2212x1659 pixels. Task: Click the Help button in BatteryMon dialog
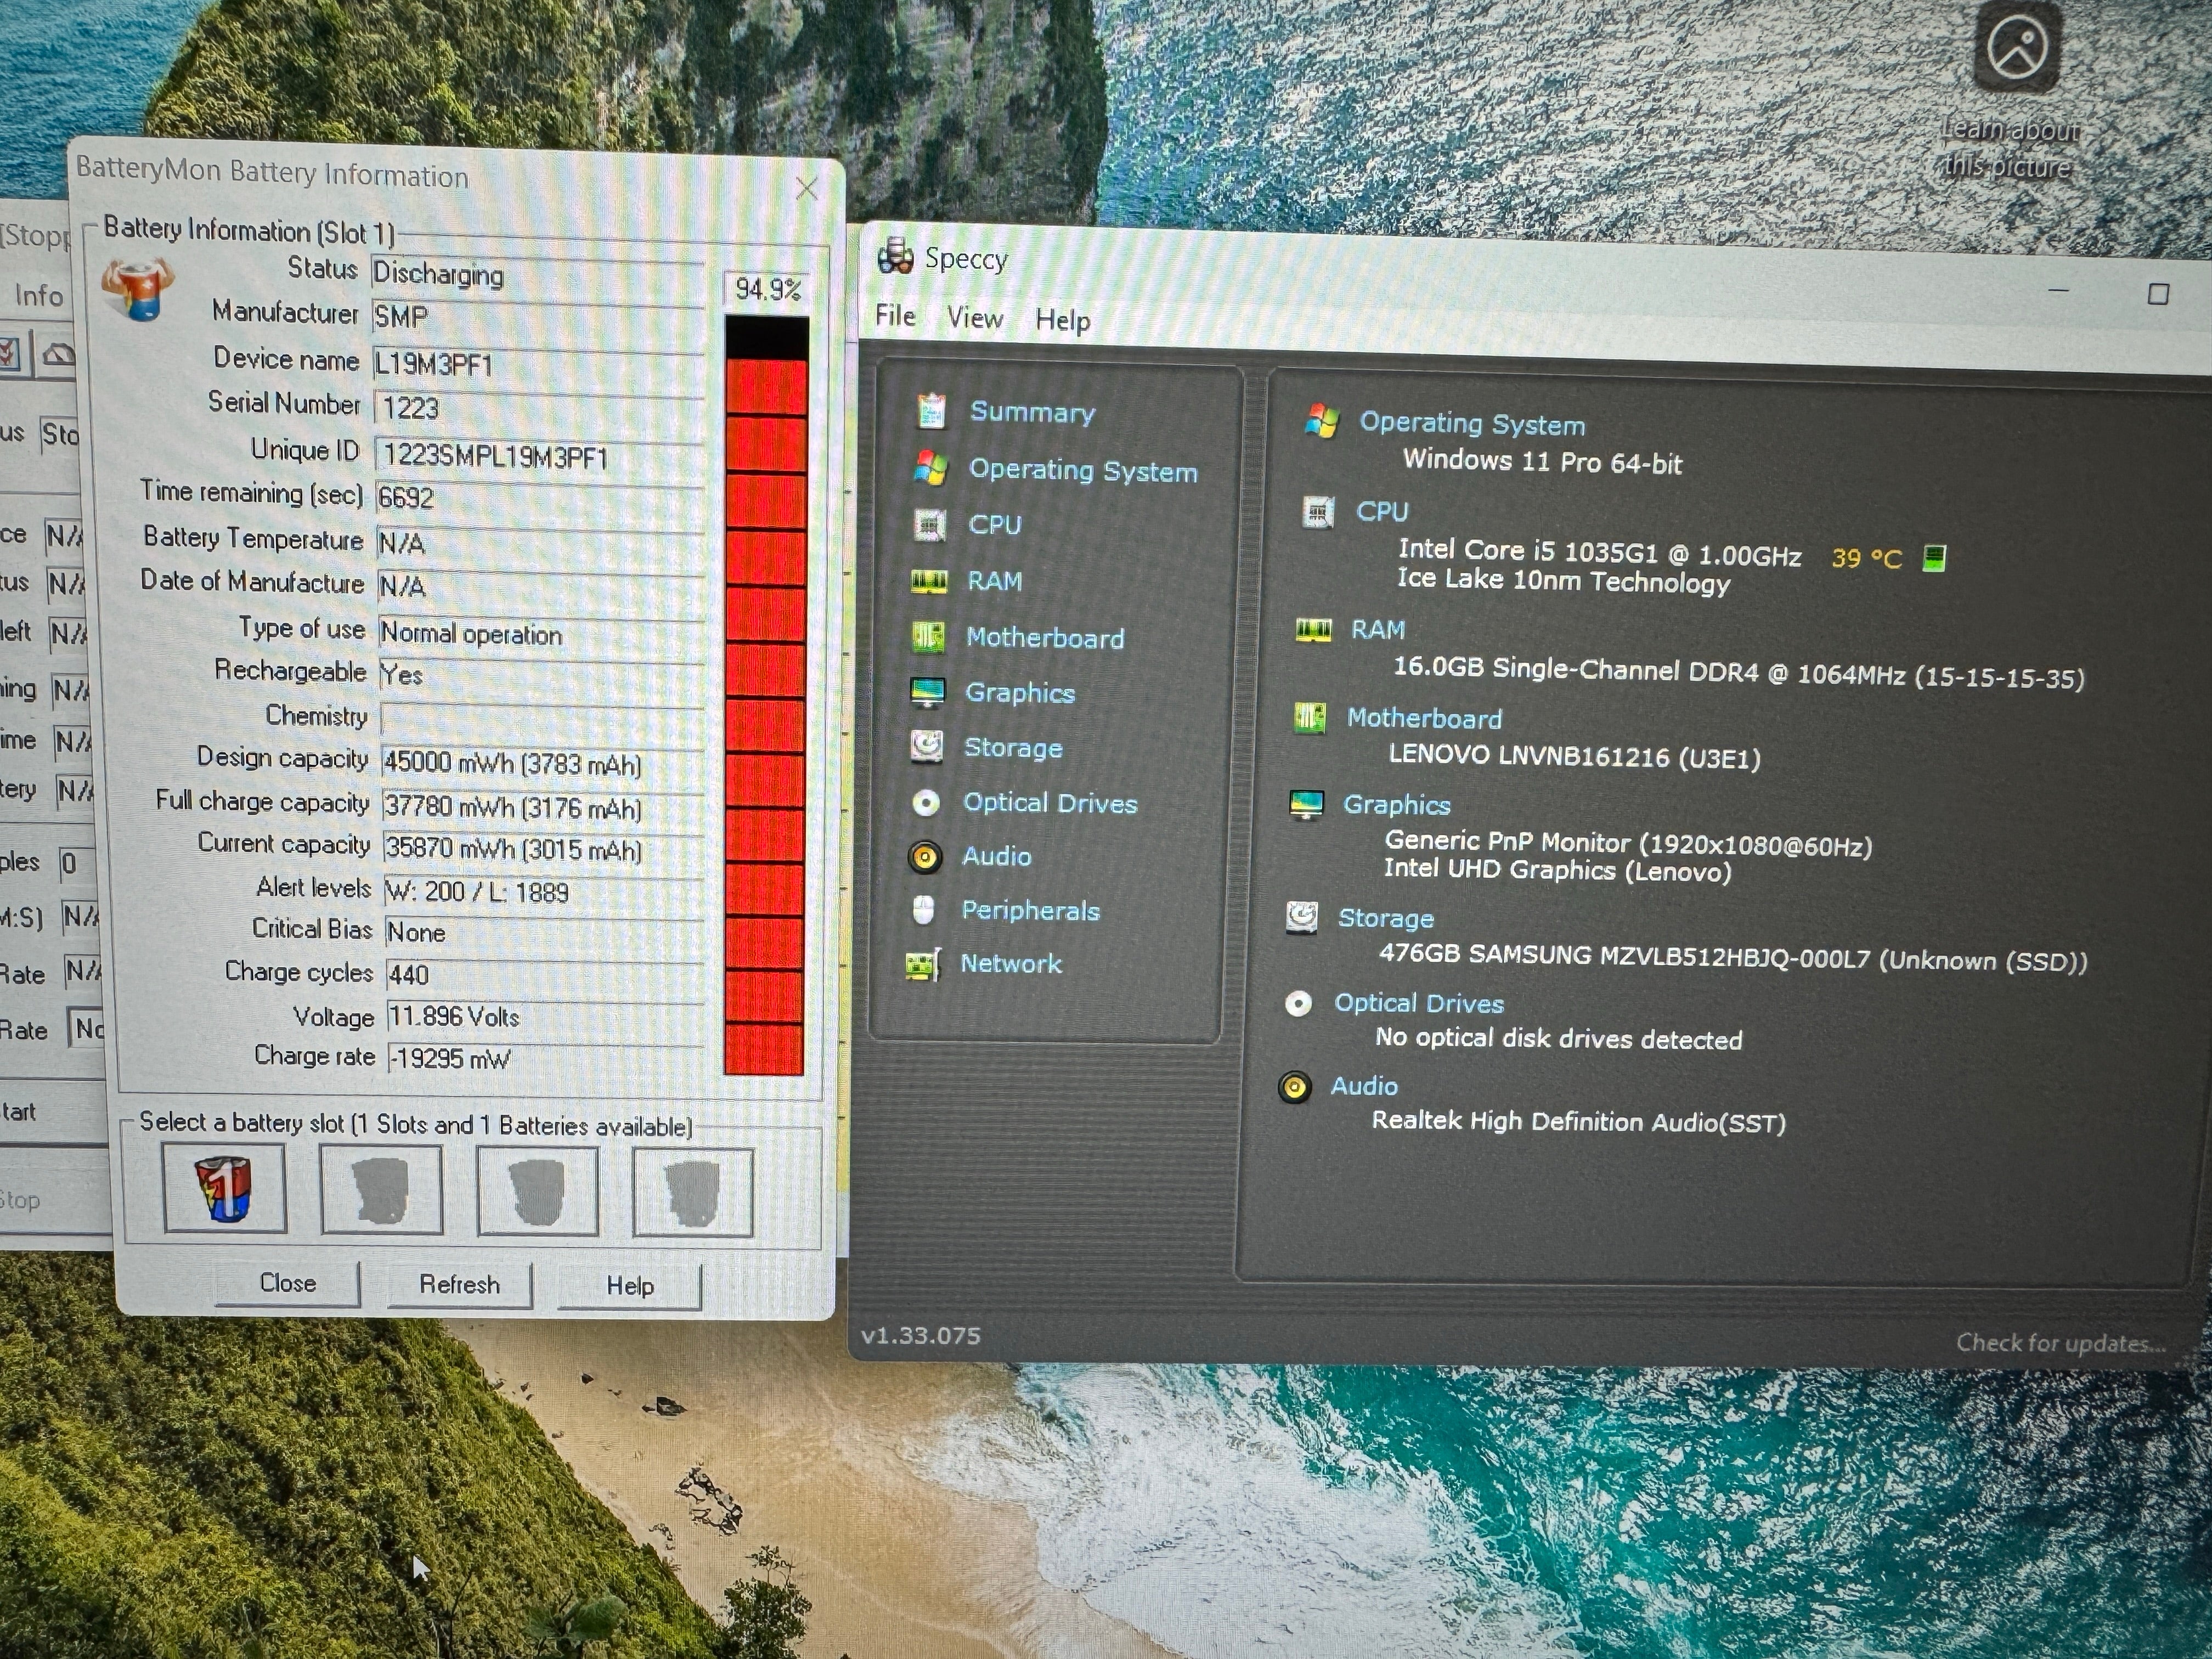[x=629, y=1286]
